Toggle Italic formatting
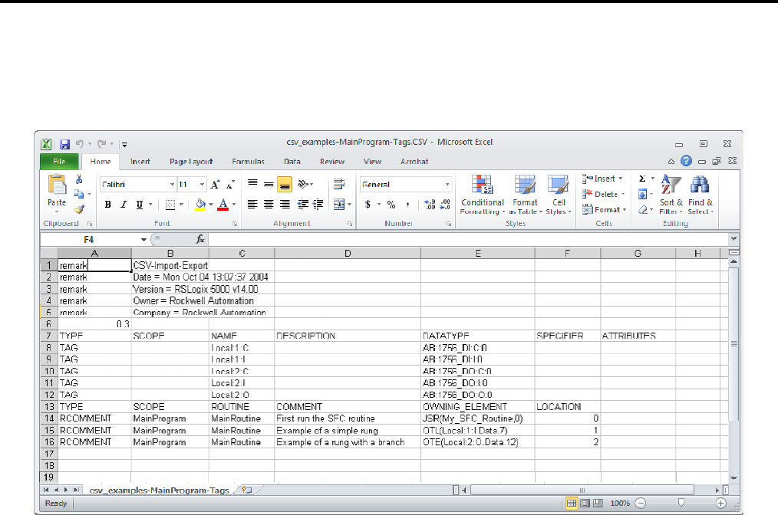Image resolution: width=778 pixels, height=515 pixels. tap(124, 205)
